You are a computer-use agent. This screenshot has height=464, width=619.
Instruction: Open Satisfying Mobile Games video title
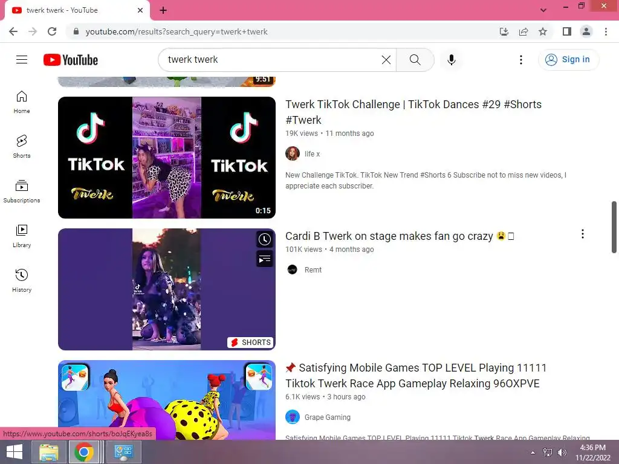pyautogui.click(x=416, y=376)
